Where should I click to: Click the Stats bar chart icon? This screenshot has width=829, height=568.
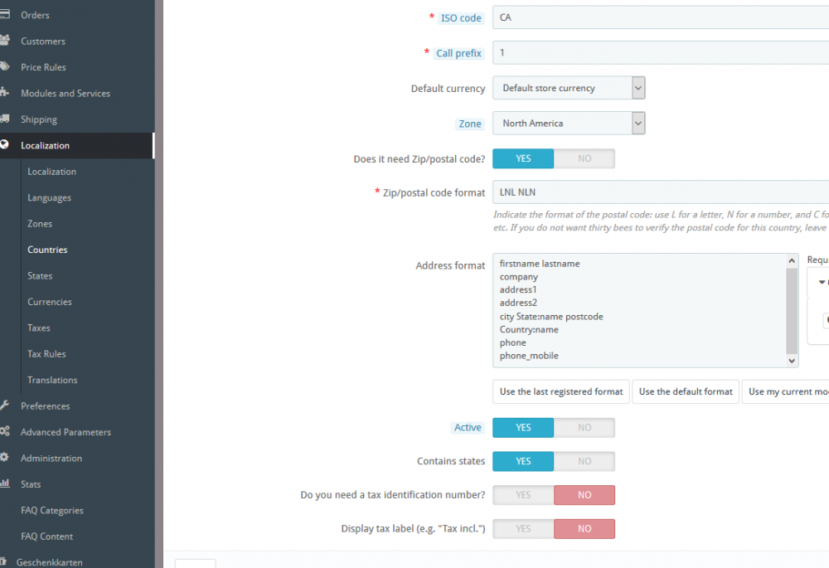click(x=5, y=483)
